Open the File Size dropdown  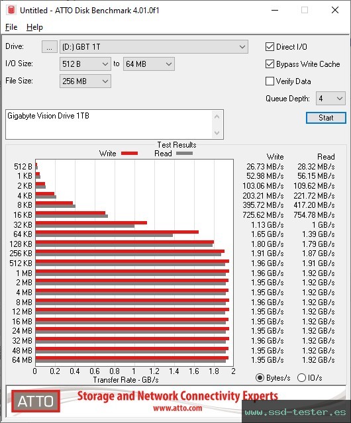[x=85, y=81]
